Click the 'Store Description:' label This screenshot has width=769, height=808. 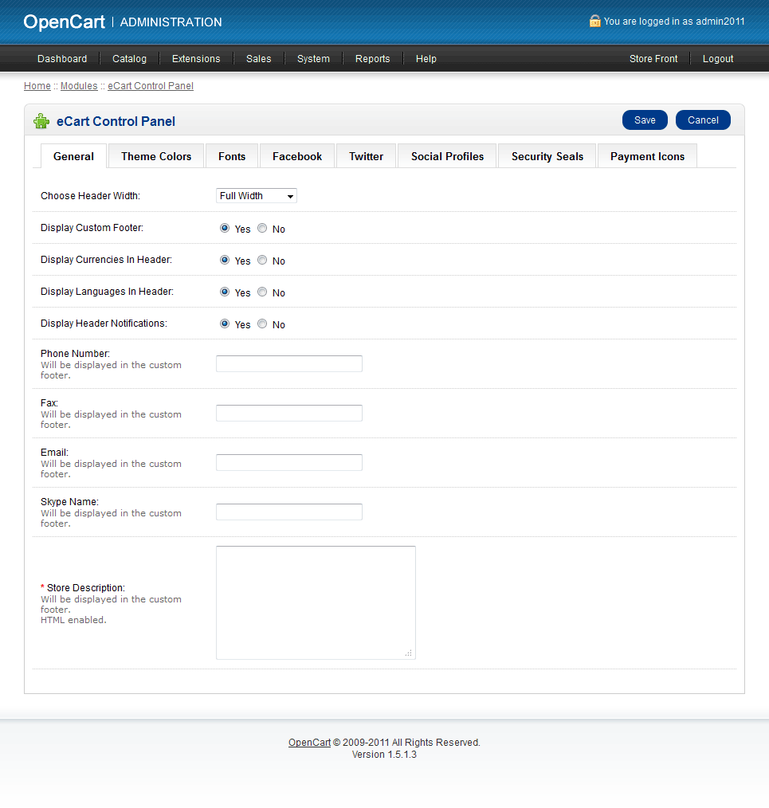tap(85, 588)
